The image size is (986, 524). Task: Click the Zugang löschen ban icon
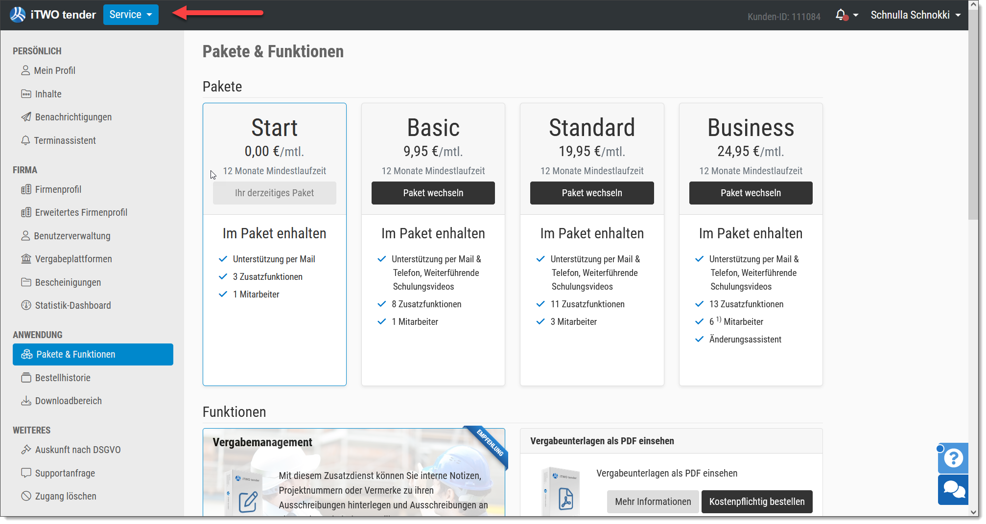[26, 496]
